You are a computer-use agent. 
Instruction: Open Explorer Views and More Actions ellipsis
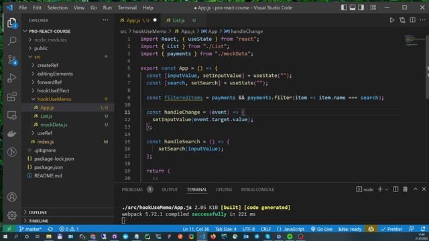(105, 20)
